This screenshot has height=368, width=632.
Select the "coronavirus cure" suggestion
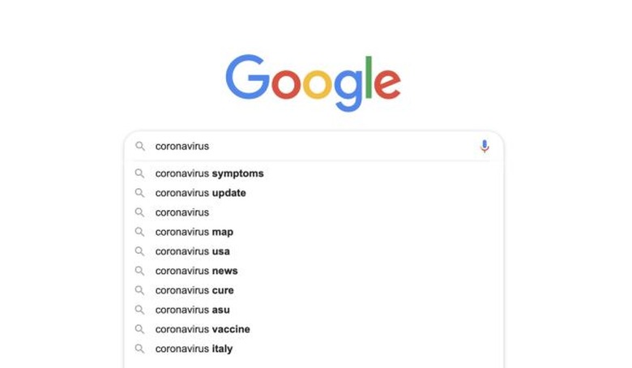194,290
